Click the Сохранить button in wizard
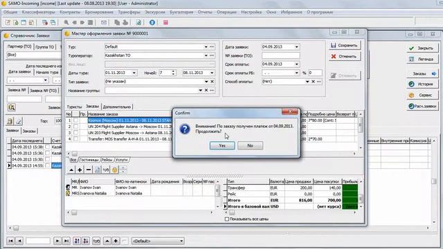Viewport: 443px width, 249px height. 345,45
